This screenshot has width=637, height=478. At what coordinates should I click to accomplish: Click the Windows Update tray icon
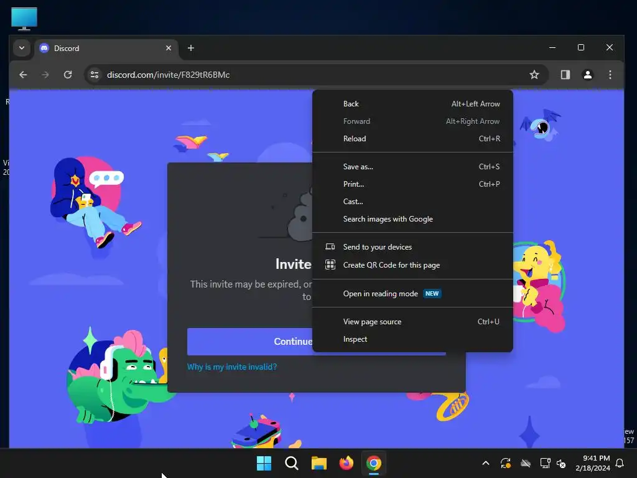(505, 463)
